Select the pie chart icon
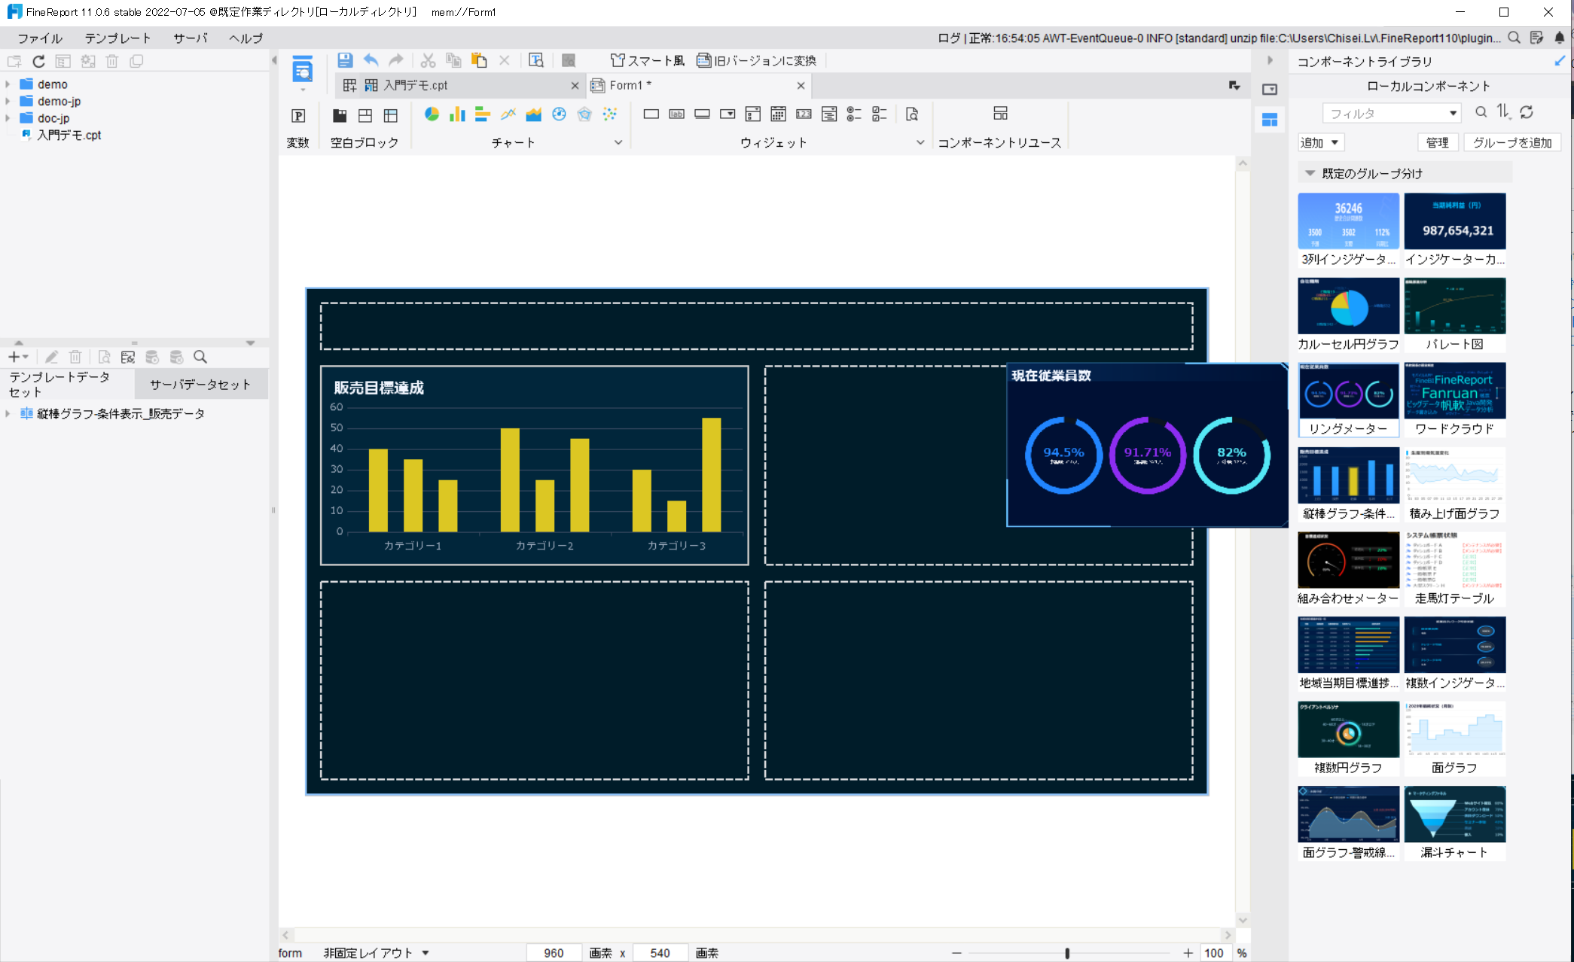The width and height of the screenshot is (1574, 962). (x=432, y=114)
